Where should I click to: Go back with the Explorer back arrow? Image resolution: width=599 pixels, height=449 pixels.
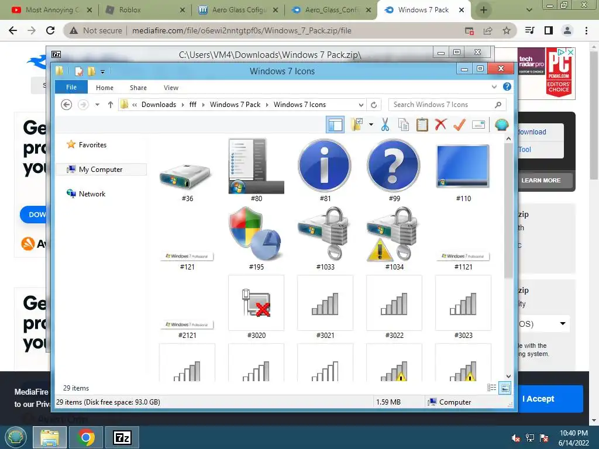pyautogui.click(x=67, y=105)
